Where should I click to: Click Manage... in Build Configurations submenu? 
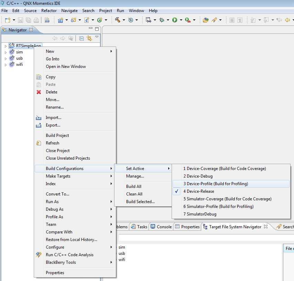135,176
